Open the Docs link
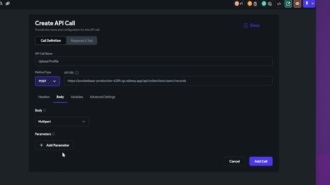Screen dimensions: 330x185 click(255, 26)
